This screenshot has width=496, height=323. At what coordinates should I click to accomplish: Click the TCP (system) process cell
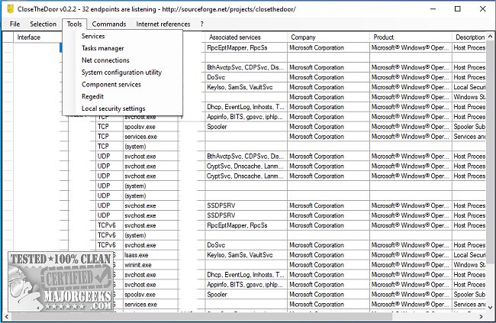click(x=150, y=147)
